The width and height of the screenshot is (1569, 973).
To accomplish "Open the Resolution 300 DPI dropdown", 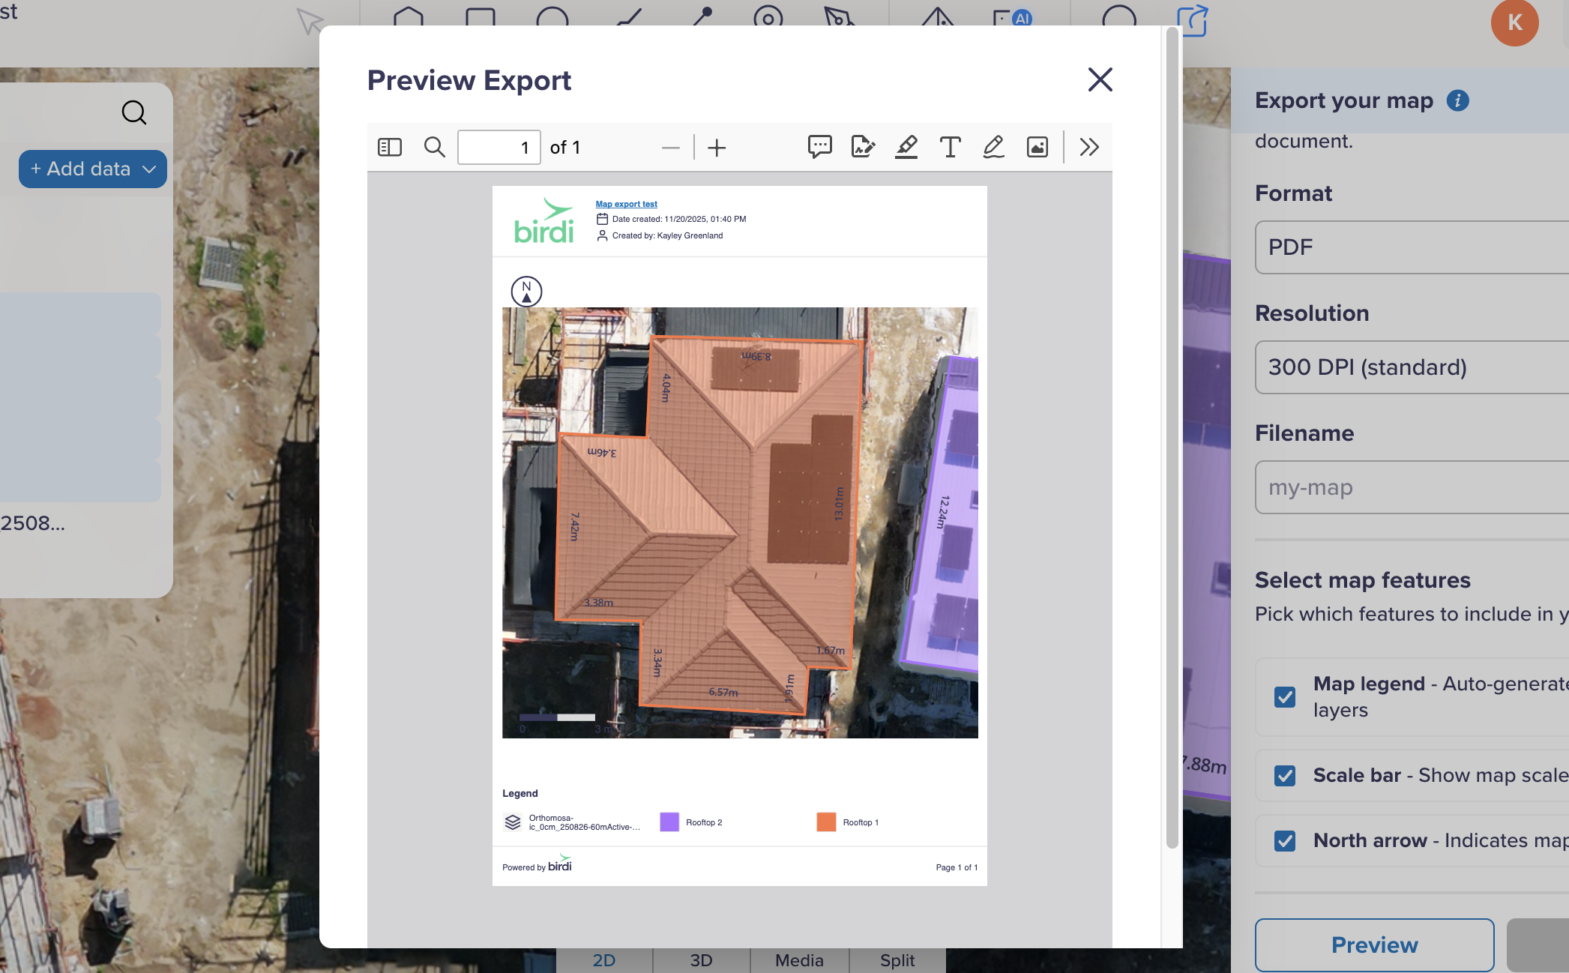I will click(1409, 367).
